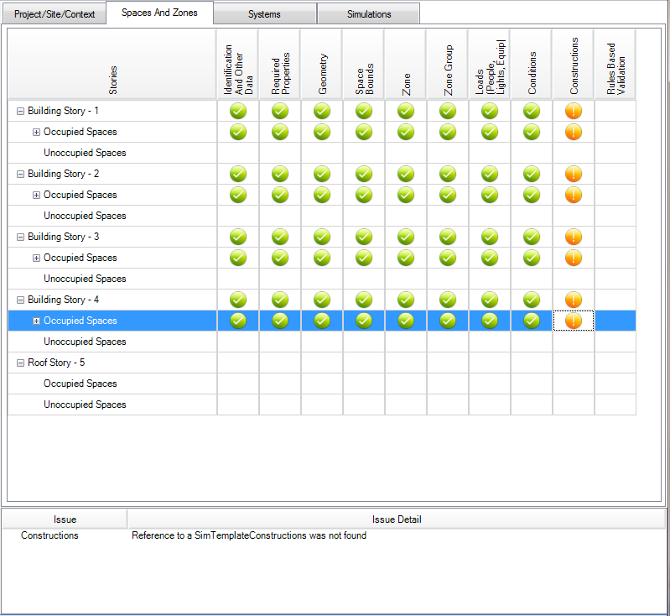
Task: Go to Project/Site/Context tab
Action: (55, 14)
